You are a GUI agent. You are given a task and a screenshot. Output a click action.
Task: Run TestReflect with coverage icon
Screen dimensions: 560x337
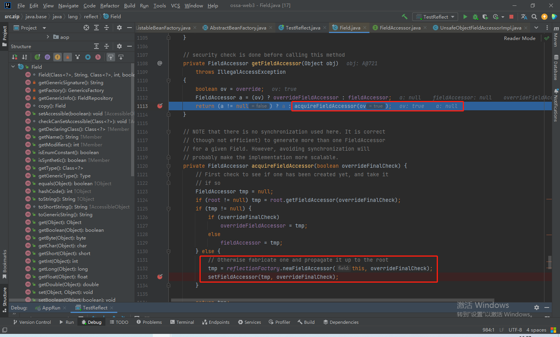(x=485, y=17)
